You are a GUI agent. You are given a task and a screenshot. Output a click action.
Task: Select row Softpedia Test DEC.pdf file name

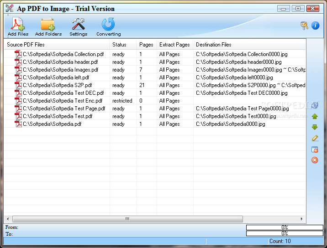tap(63, 93)
